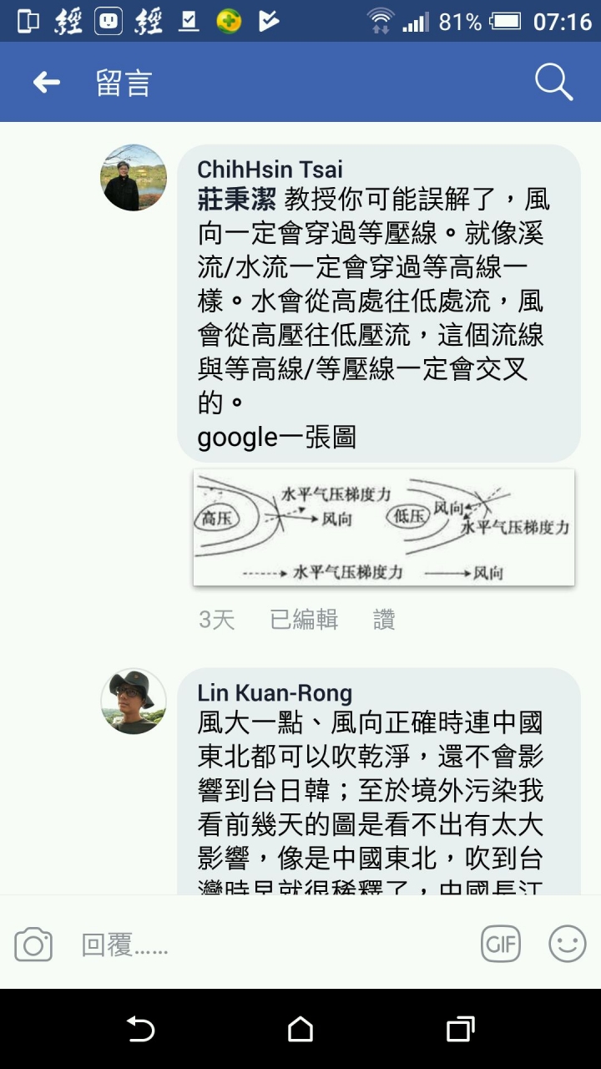601x1069 pixels.
Task: Tap the Wi-Fi status icon
Action: click(x=381, y=21)
